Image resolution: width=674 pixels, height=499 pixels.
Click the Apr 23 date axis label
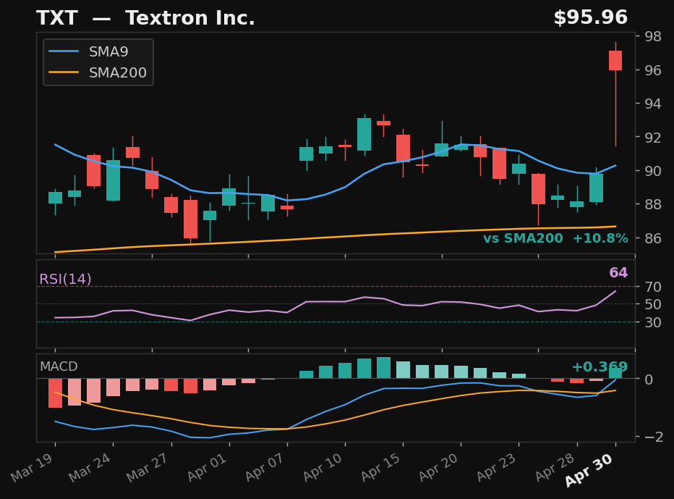[x=497, y=468]
